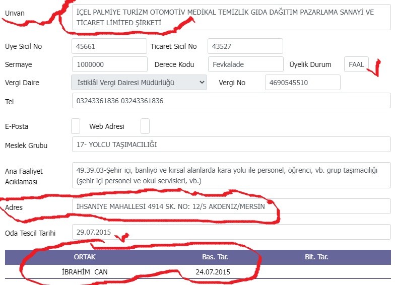The image size is (395, 285).
Task: Click the Vergi No field 4690545510
Action: click(x=302, y=83)
